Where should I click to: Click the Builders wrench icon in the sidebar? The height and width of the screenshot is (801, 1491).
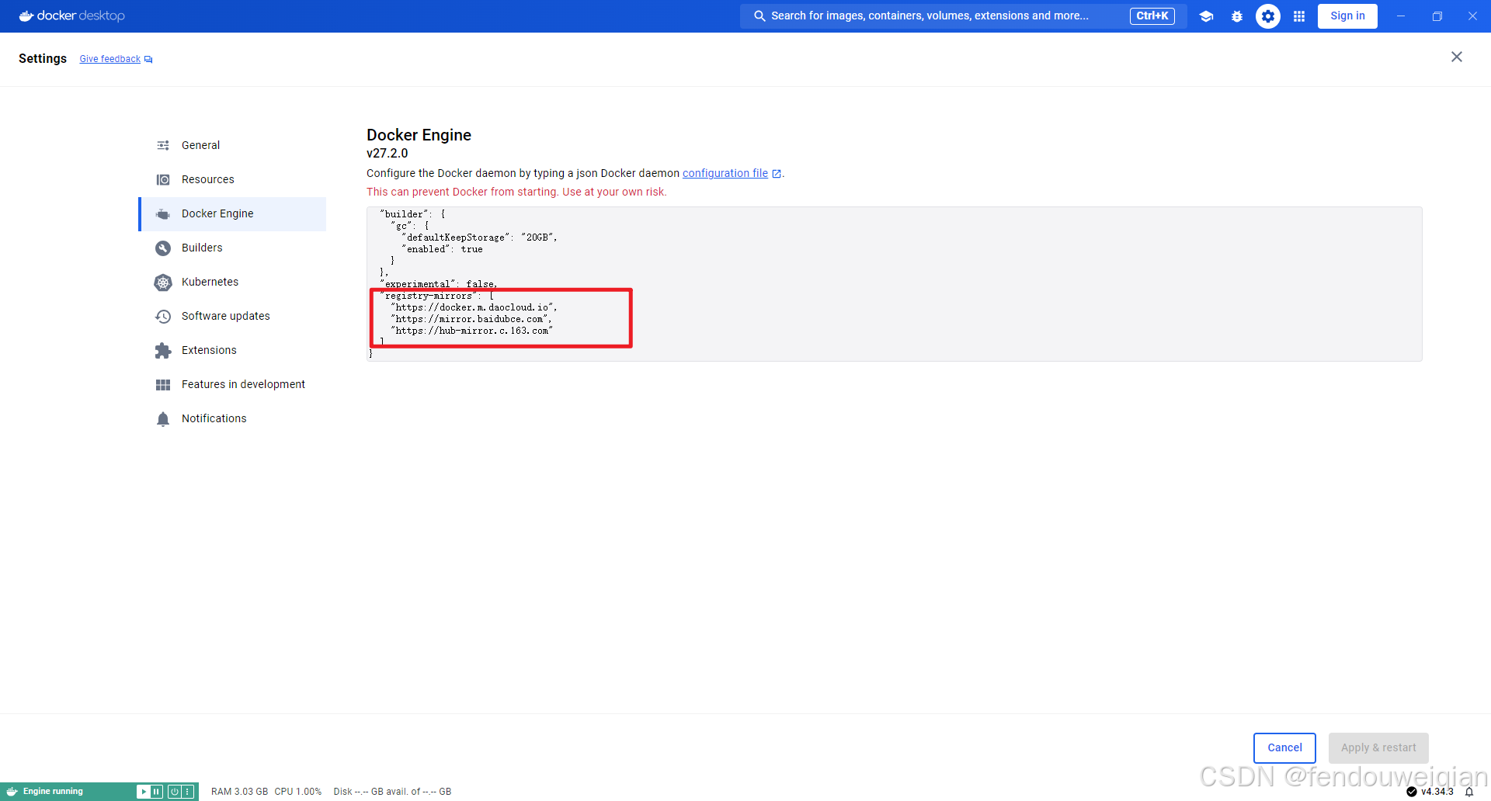[x=163, y=248]
